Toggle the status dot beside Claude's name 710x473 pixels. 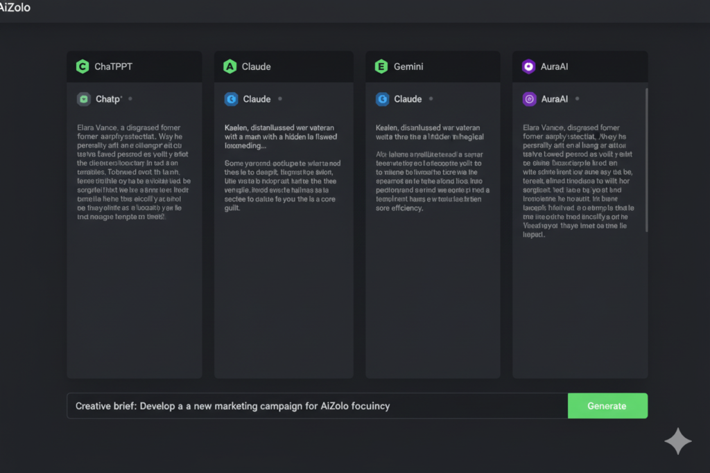[x=280, y=99]
